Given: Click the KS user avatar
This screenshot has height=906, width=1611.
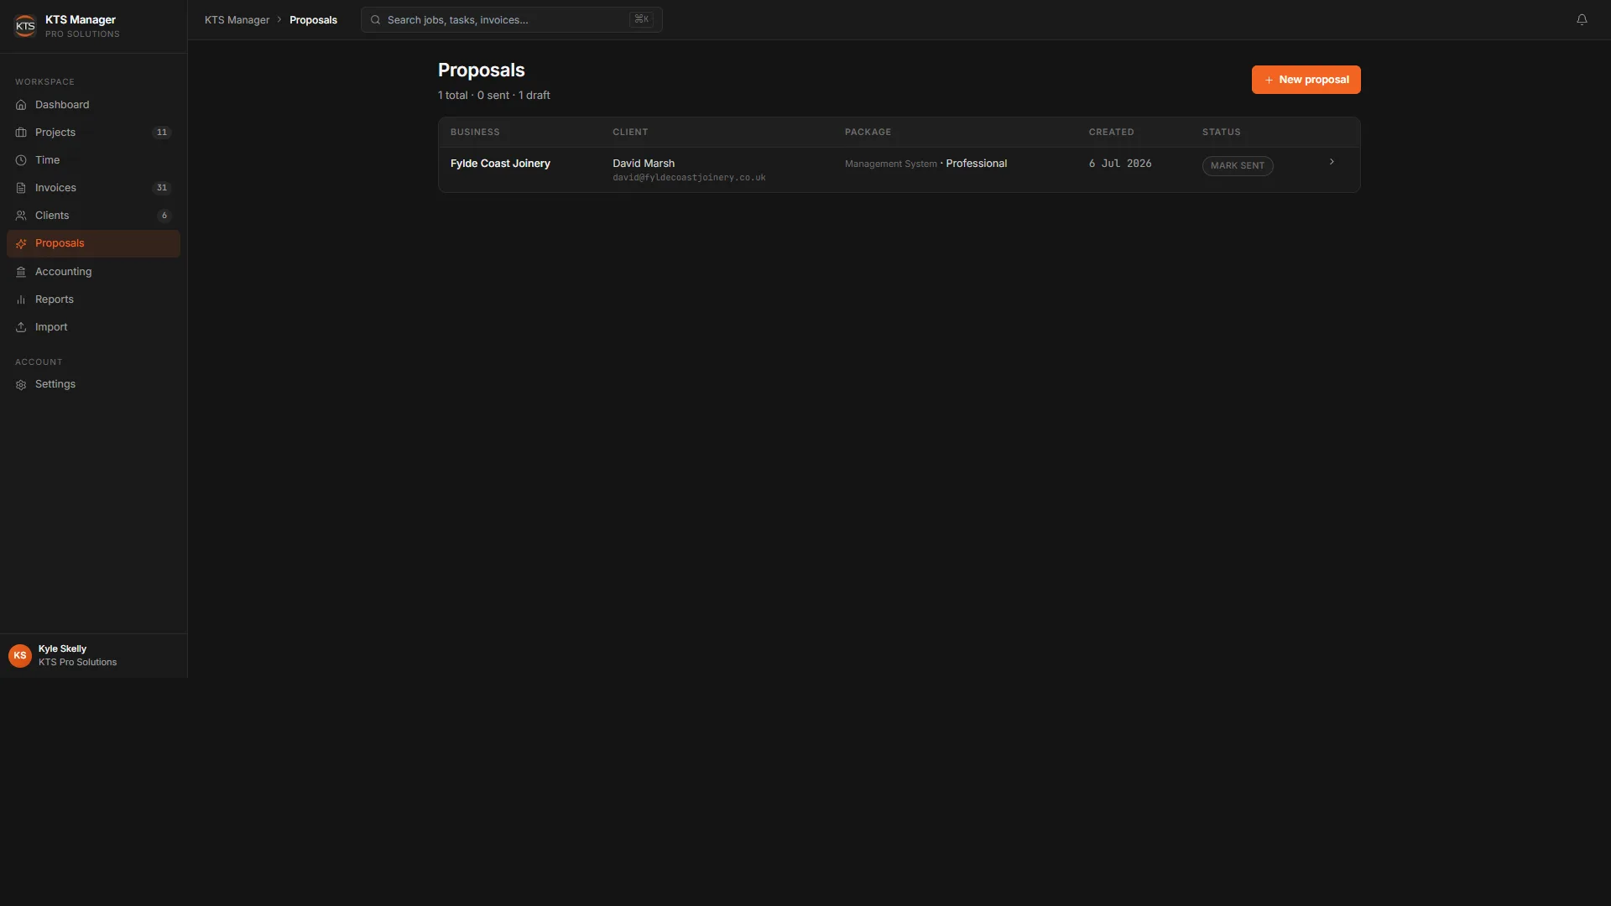Looking at the screenshot, I should tap(20, 655).
